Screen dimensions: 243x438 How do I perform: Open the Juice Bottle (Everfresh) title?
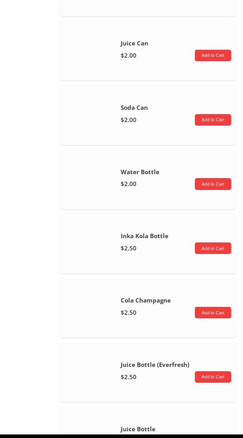pyautogui.click(x=155, y=365)
